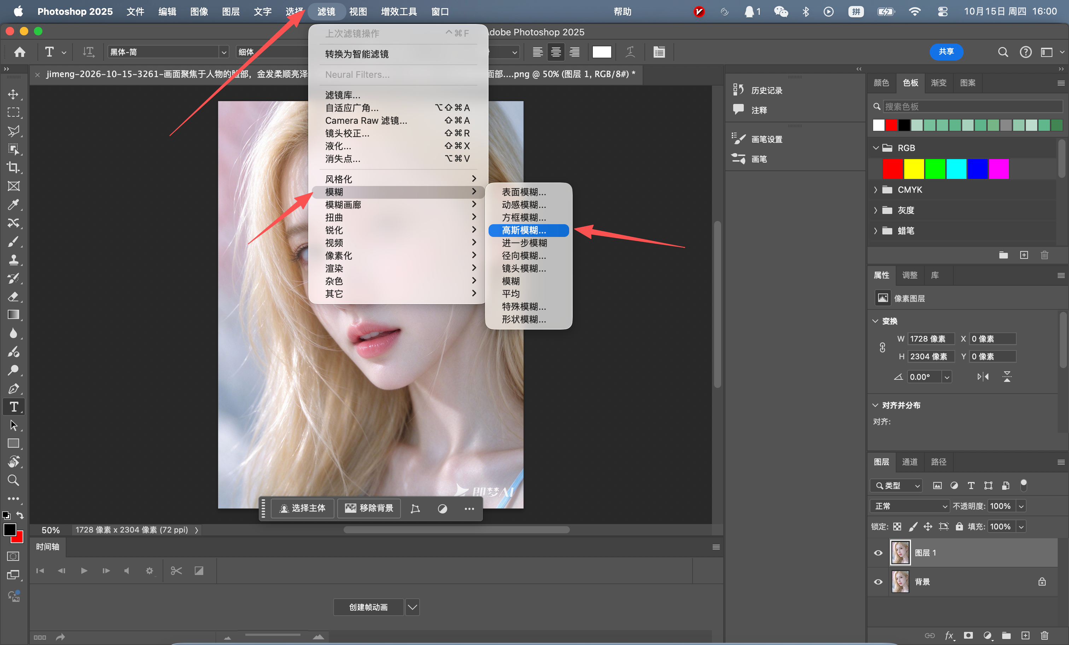Select the Eyedropper tool
This screenshot has height=645, width=1069.
click(13, 204)
